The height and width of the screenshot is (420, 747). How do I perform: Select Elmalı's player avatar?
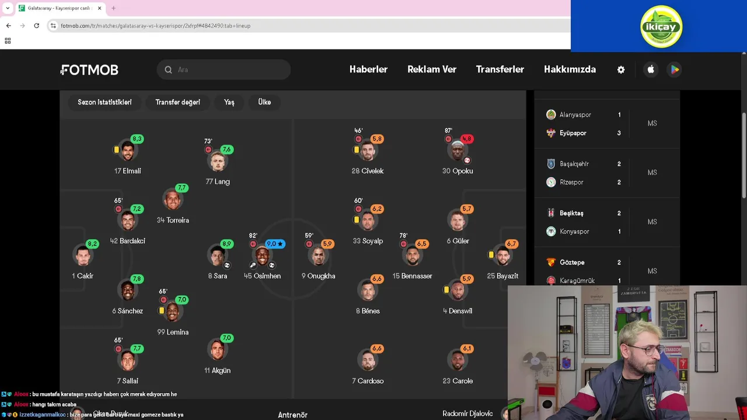pyautogui.click(x=127, y=150)
